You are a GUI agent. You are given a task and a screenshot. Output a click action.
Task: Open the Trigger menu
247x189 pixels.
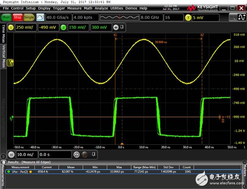[58, 8]
